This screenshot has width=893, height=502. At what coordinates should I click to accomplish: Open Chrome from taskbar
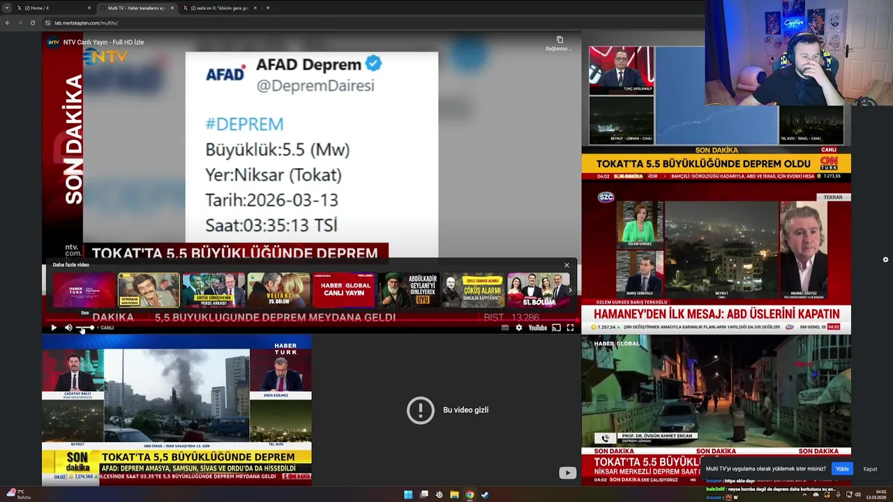[470, 495]
